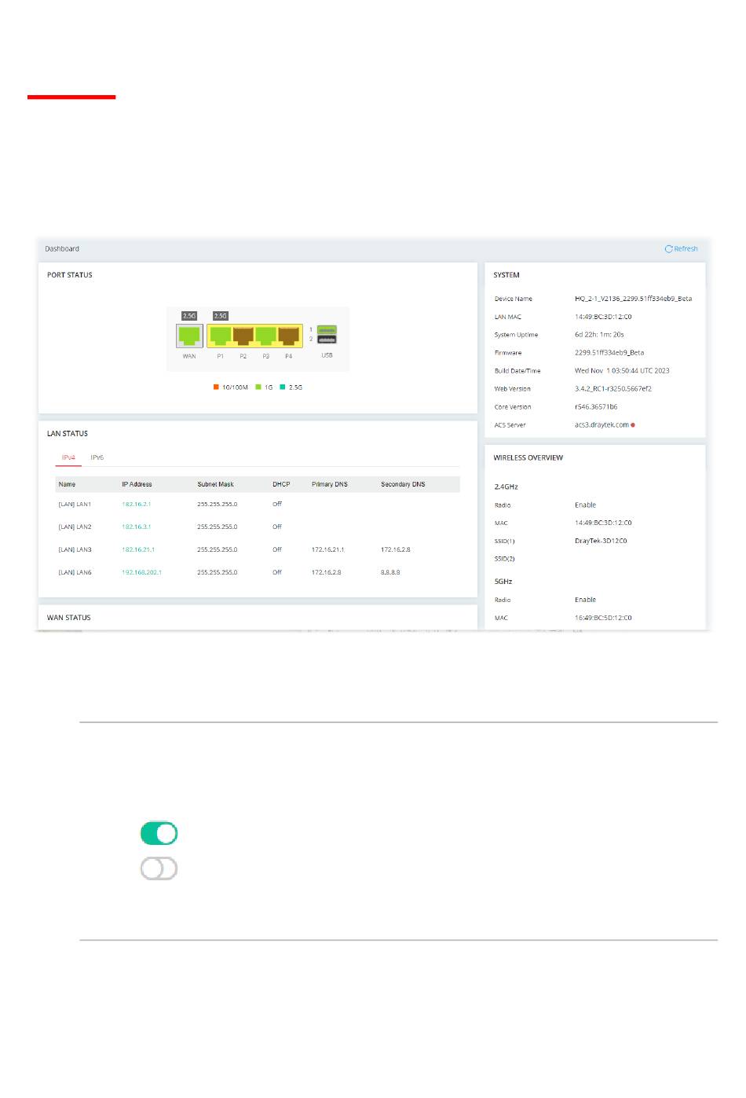This screenshot has width=746, height=1098.
Task: Click the teal 2.5G legend swatch
Action: (283, 387)
